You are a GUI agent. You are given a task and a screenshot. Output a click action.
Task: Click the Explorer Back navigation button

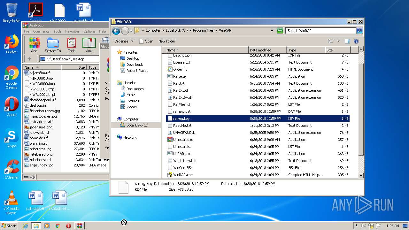coord(116,31)
